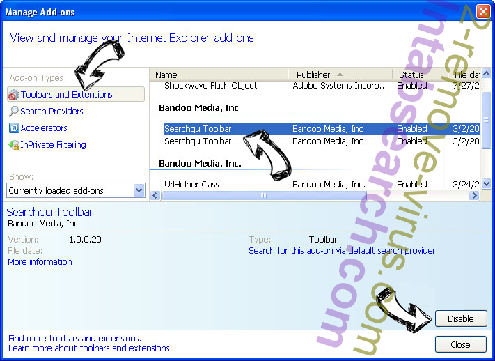Open Find more toolbars and extensions link
The height and width of the screenshot is (361, 495).
point(78,338)
